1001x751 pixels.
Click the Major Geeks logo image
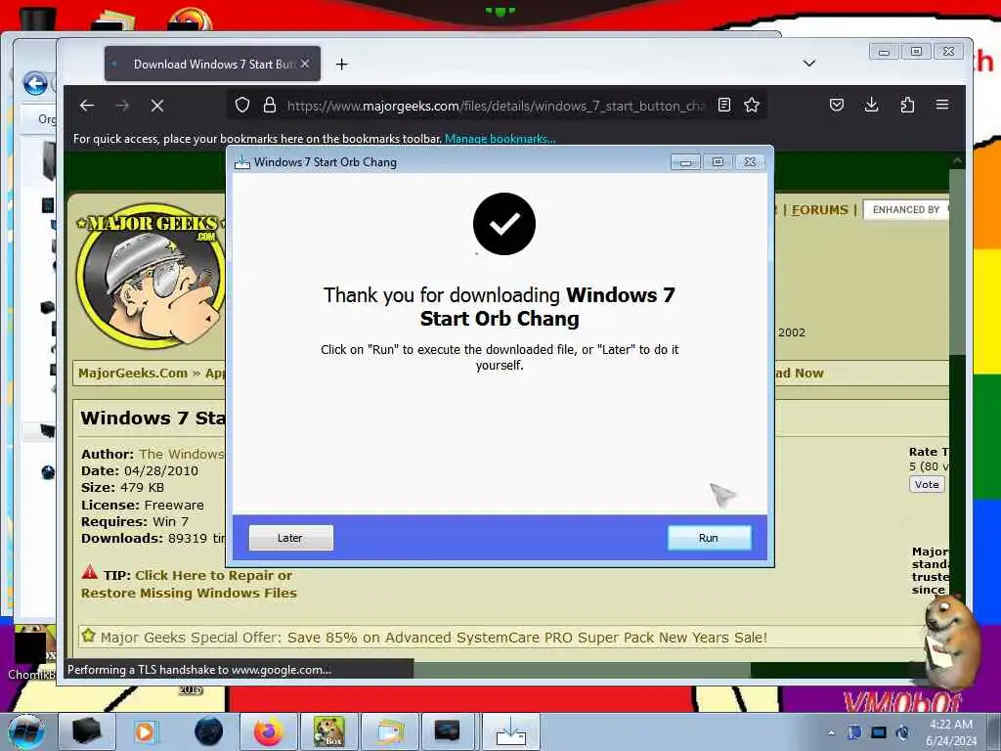[151, 276]
